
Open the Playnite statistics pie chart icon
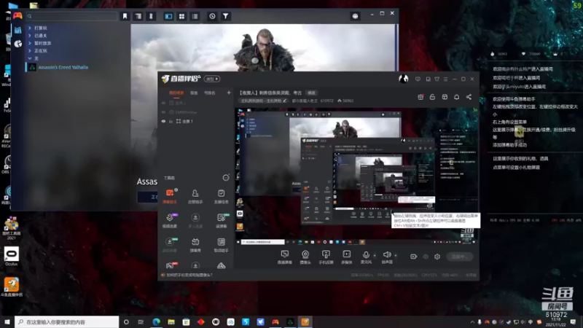(17, 44)
